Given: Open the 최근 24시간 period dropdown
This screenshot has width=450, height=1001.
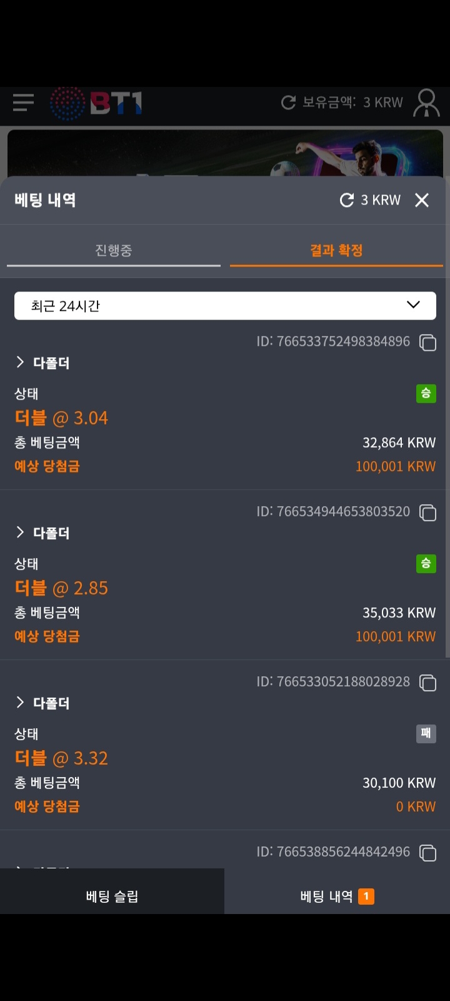Looking at the screenshot, I should (225, 306).
